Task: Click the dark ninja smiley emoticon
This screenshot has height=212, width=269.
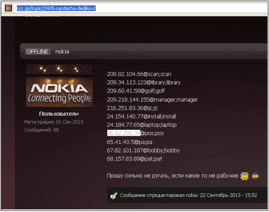Action: click(255, 176)
